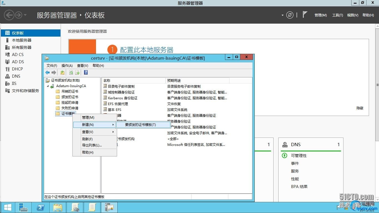This screenshot has height=213, width=379.
Task: Click the Server Manager forward navigation button
Action: pyautogui.click(x=18, y=15)
